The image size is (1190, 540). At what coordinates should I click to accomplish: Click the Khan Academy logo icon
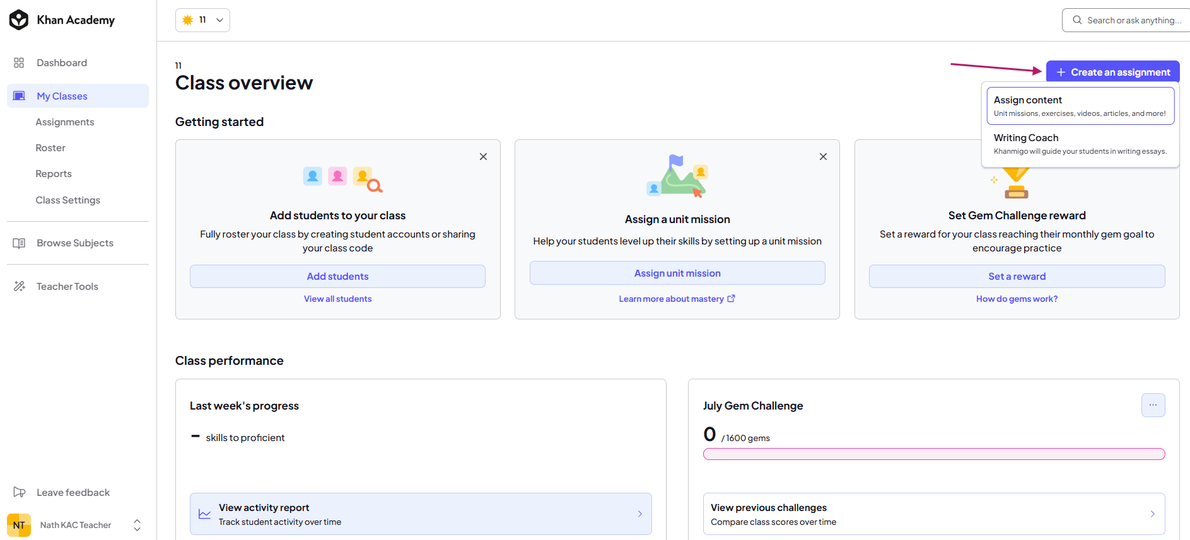point(19,20)
